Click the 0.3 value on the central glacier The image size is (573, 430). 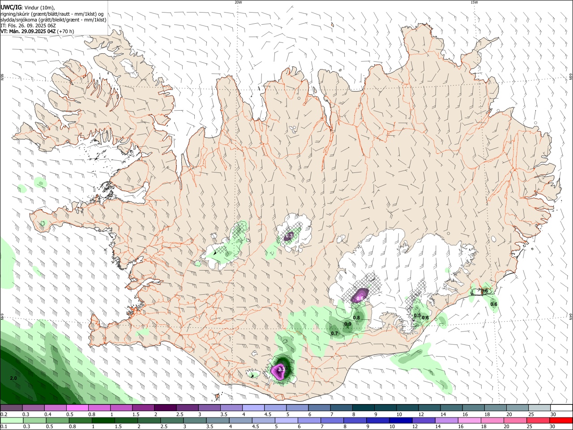click(289, 236)
